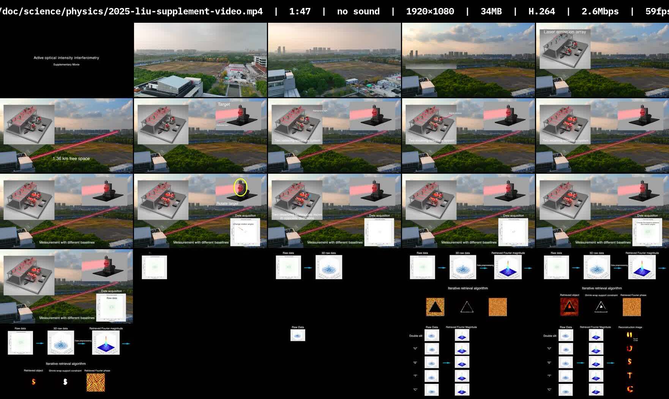Image resolution: width=669 pixels, height=399 pixels.
Task: Select the frame with the 'Reconstruction image' column
Action: click(602, 362)
